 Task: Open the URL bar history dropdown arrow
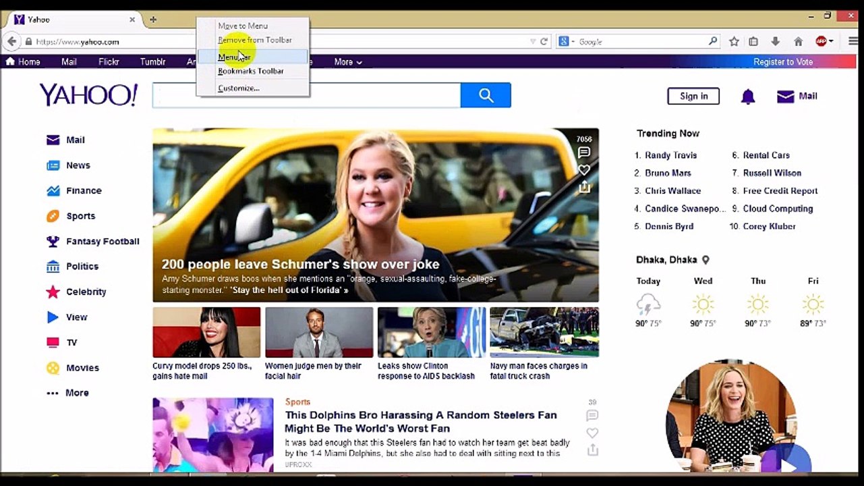coord(532,42)
